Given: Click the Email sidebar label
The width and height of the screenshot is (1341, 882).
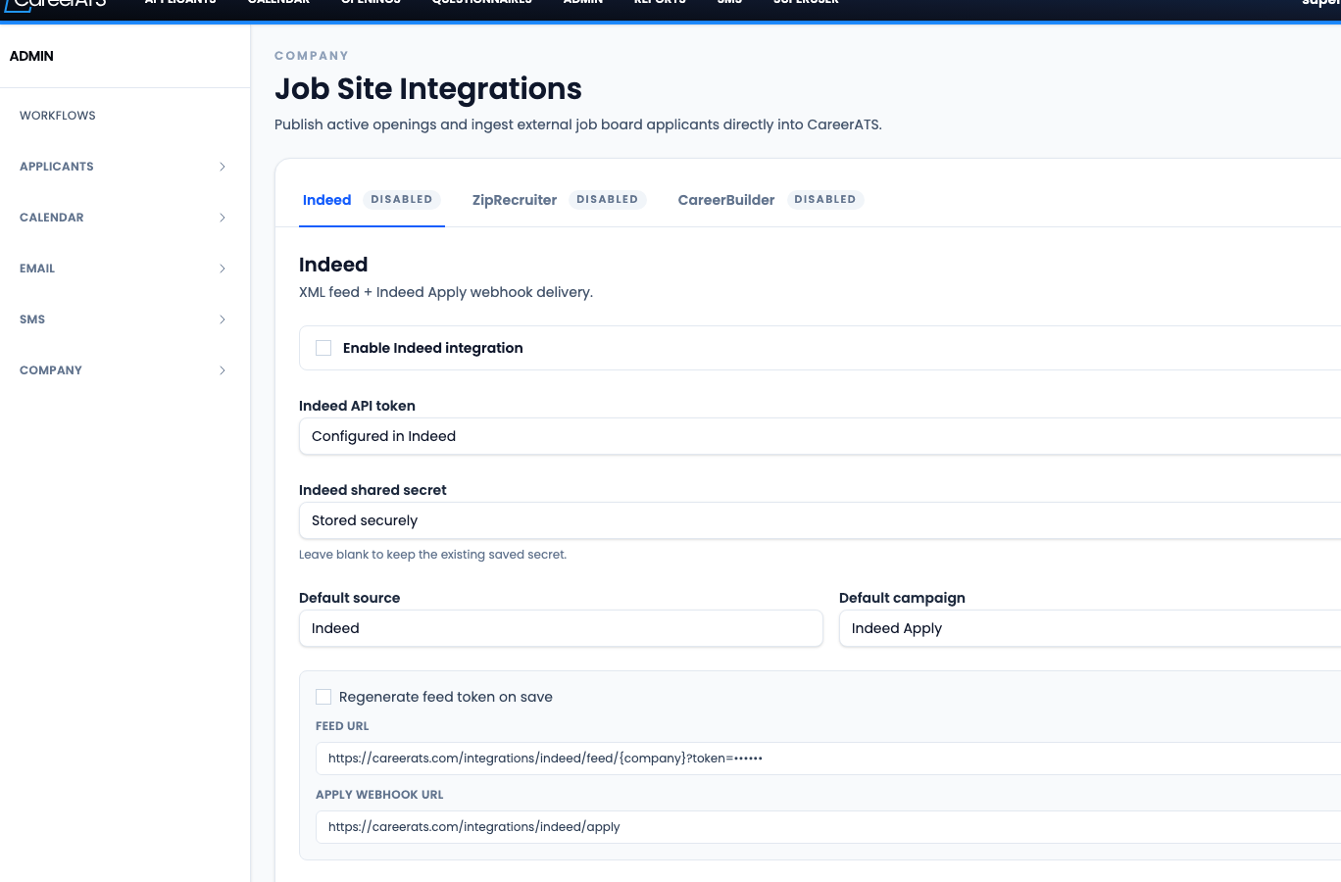Looking at the screenshot, I should pyautogui.click(x=37, y=269).
